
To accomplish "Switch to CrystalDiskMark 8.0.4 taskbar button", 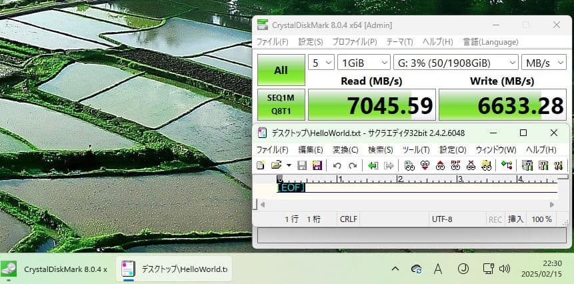I will tap(55, 269).
